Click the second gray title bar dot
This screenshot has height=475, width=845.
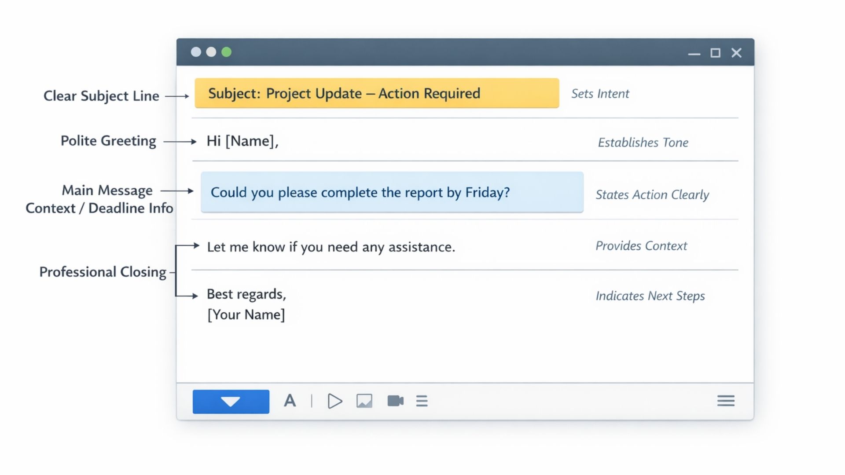tap(211, 52)
